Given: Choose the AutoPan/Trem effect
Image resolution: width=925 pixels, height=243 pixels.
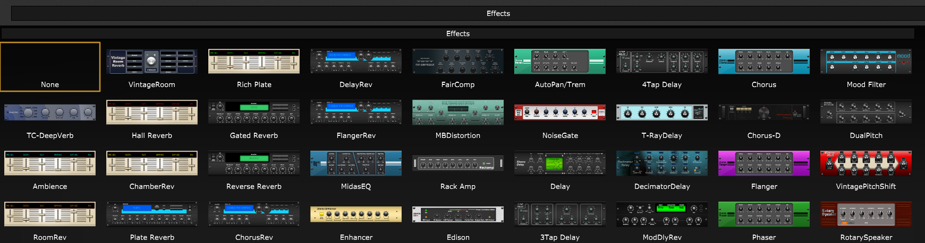Looking at the screenshot, I should (x=560, y=67).
